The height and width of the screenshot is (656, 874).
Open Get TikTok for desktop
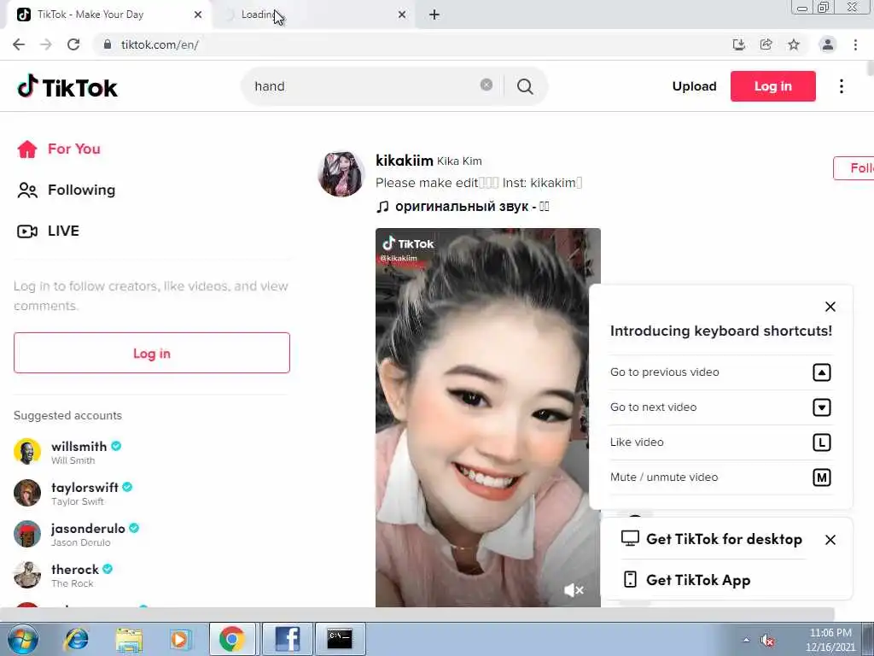click(x=712, y=539)
